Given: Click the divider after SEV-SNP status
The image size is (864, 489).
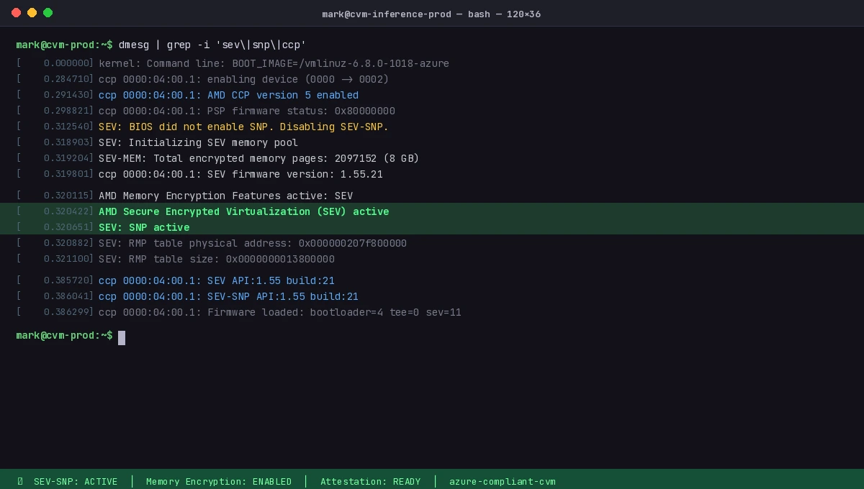Looking at the screenshot, I should tap(131, 482).
